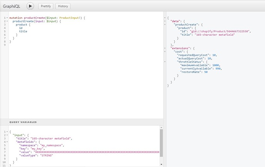Click the "mutation" keyword on line 1
The width and height of the screenshot is (265, 167).
point(16,18)
